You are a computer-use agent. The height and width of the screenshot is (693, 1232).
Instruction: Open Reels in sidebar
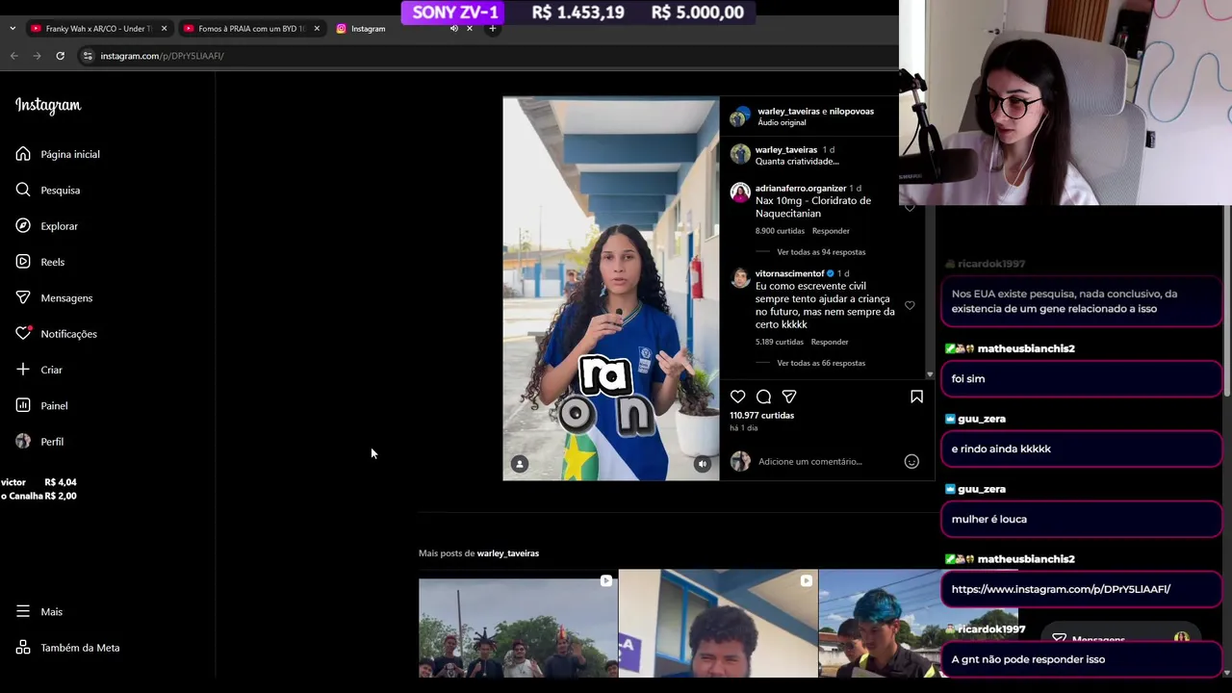[x=52, y=262]
